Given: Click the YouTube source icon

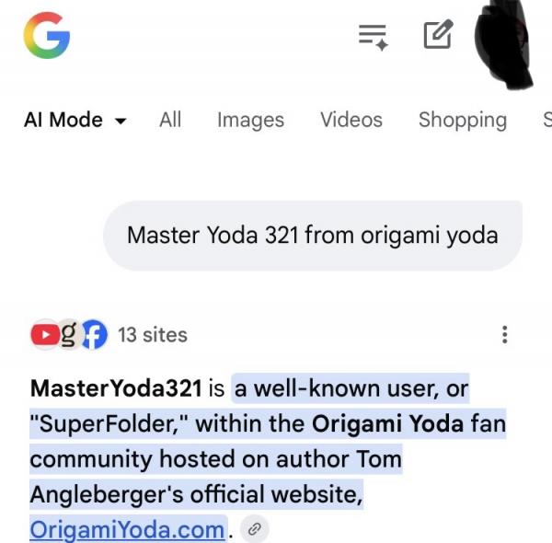Looking at the screenshot, I should pyautogui.click(x=45, y=334).
